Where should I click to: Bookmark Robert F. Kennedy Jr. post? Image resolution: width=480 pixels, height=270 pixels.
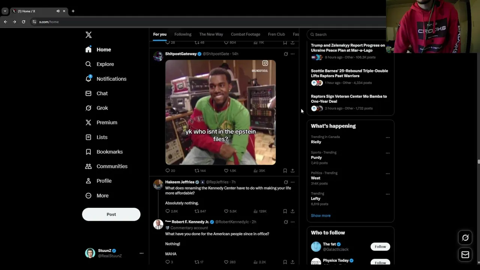[285, 262]
